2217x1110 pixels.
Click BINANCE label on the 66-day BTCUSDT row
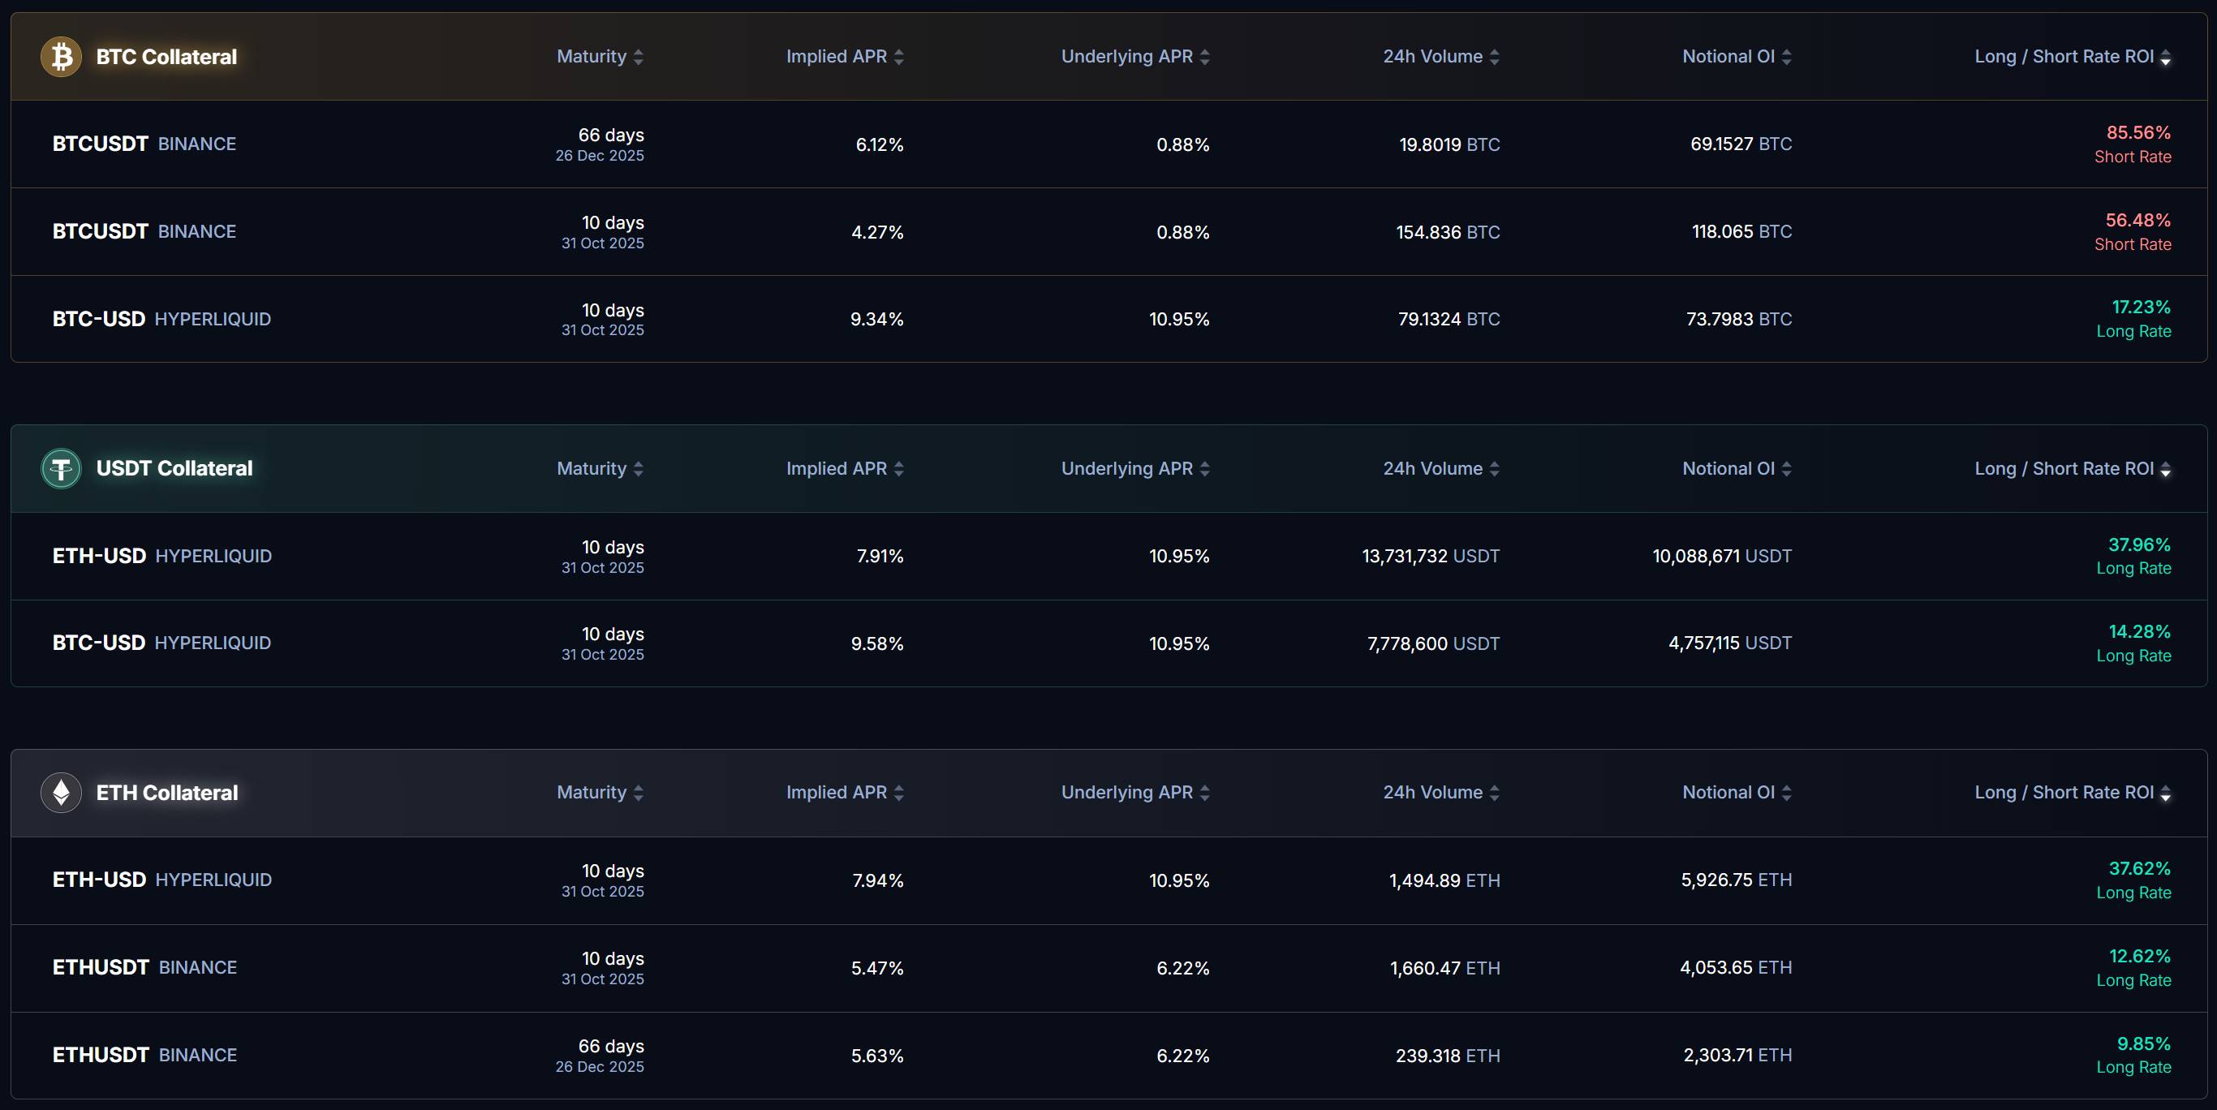click(x=197, y=144)
